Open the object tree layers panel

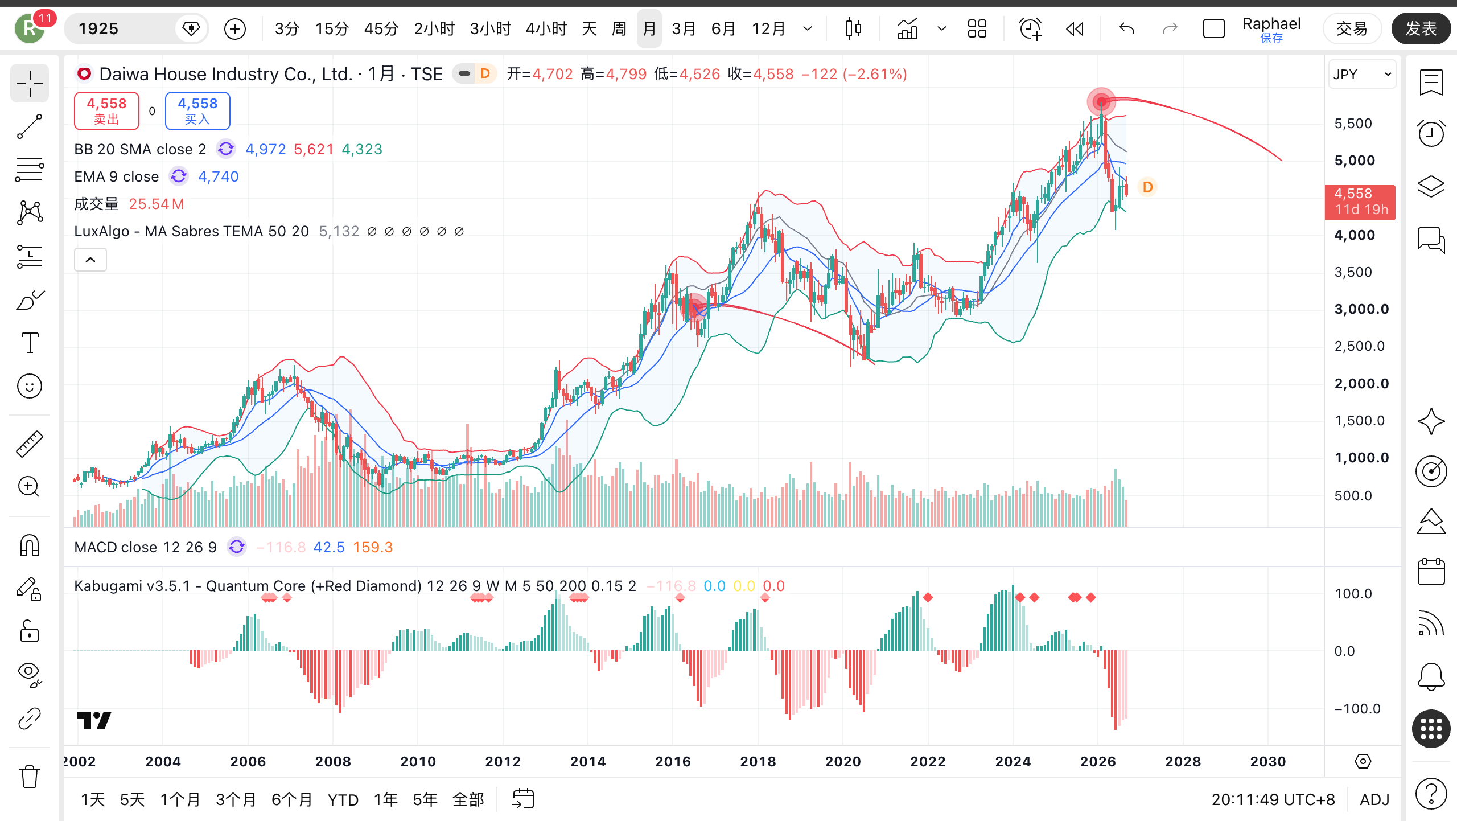tap(1431, 186)
